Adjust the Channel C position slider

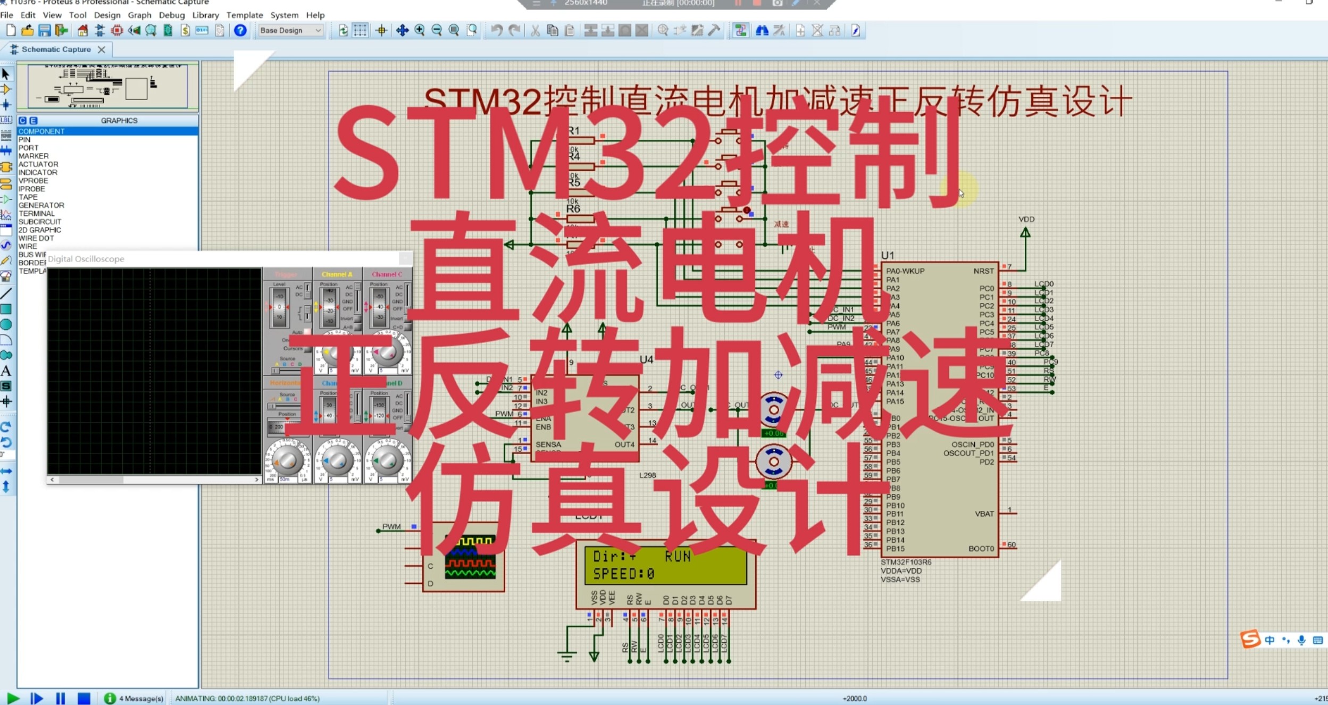tap(379, 308)
